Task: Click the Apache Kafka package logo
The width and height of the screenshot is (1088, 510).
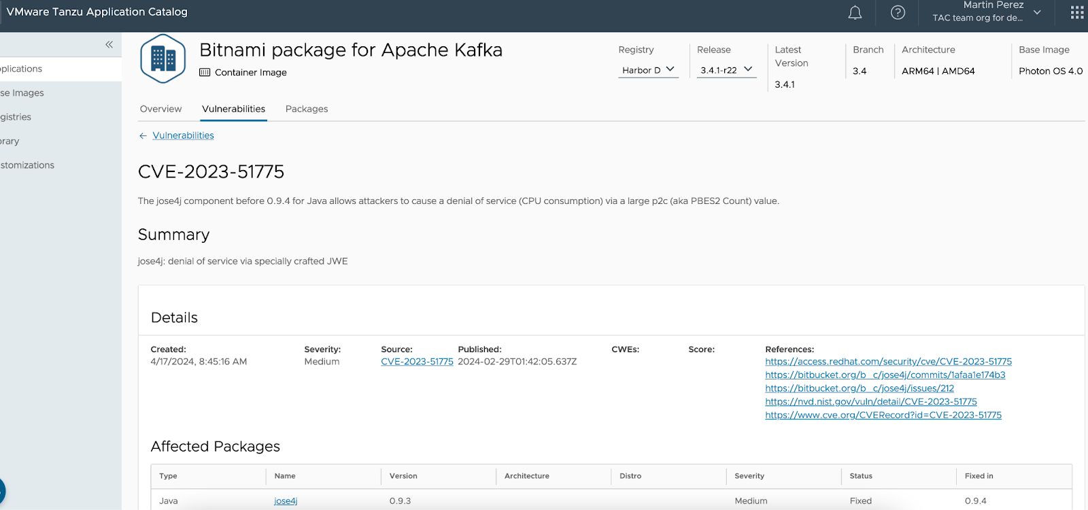Action: click(x=163, y=58)
